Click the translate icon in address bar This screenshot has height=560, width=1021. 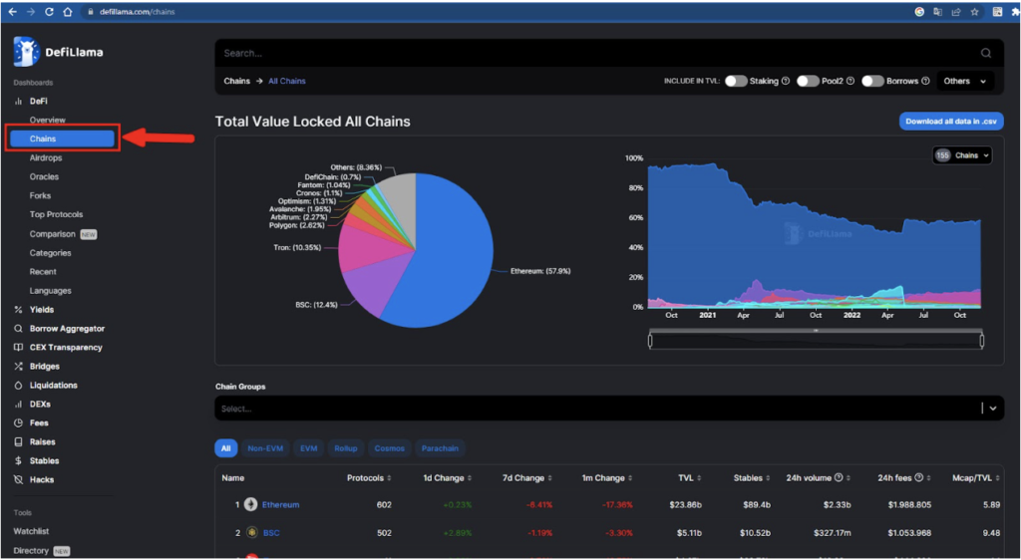pyautogui.click(x=938, y=12)
